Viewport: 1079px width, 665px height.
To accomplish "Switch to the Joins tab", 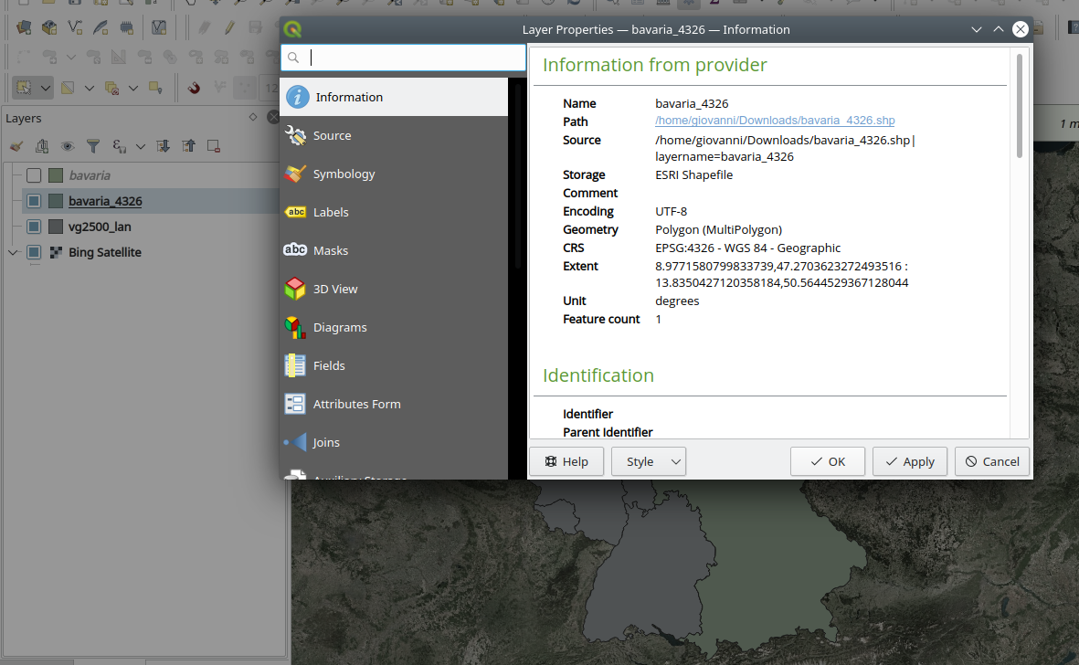I will [394, 442].
